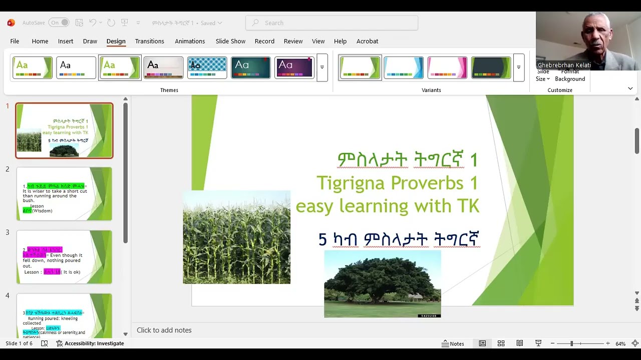Screen dimensions: 641x360
Task: Select slide 1 thumbnail
Action: [64, 130]
